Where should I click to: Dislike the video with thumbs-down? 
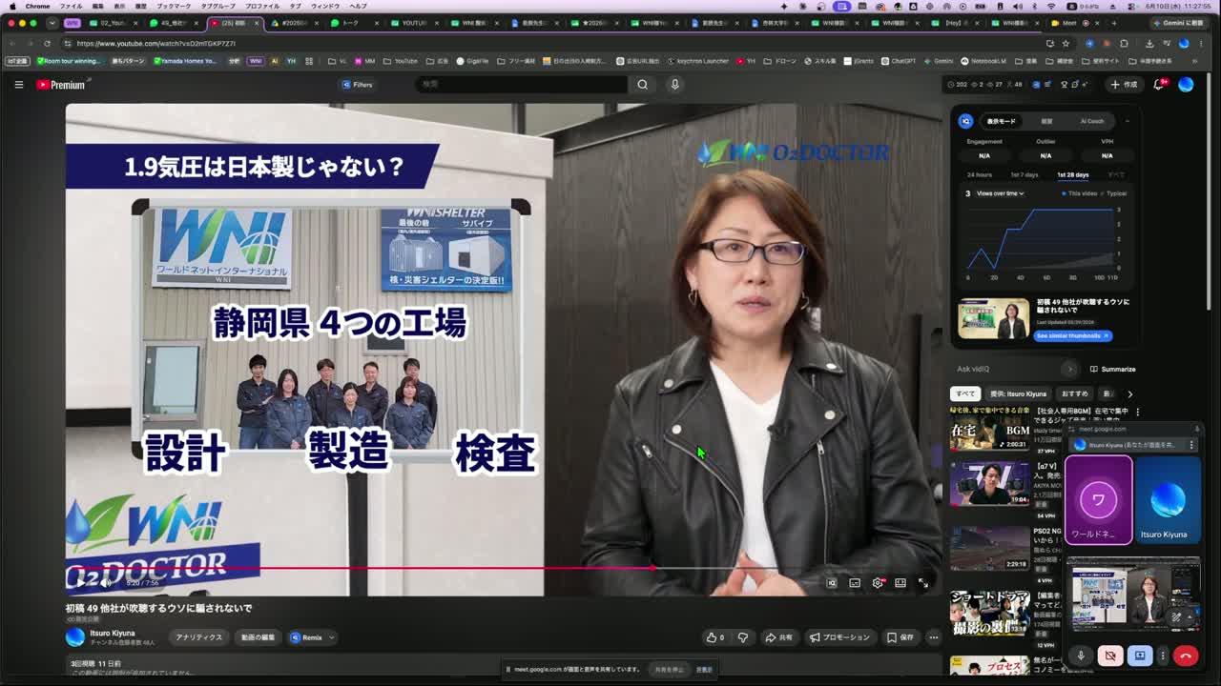[743, 637]
